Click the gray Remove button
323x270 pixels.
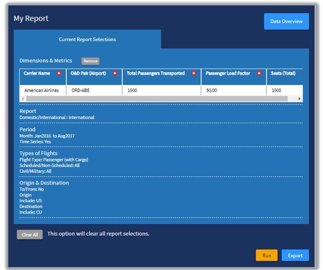[90, 61]
